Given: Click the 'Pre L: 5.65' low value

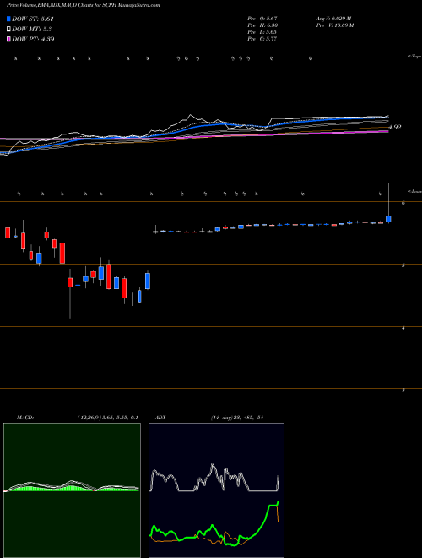Looking at the screenshot, I should tap(262, 32).
